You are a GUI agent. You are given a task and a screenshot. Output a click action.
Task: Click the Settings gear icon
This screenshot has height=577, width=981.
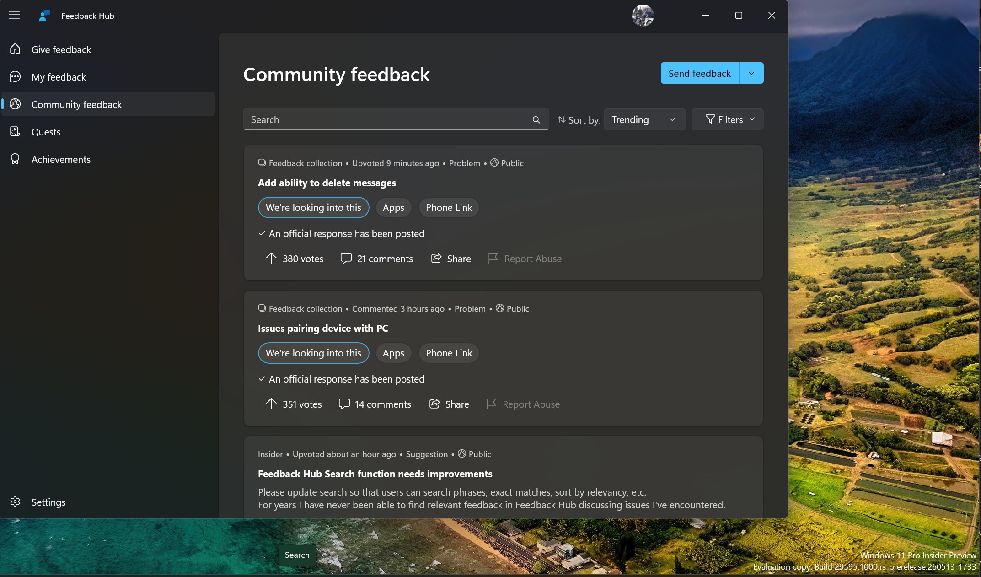click(x=15, y=502)
